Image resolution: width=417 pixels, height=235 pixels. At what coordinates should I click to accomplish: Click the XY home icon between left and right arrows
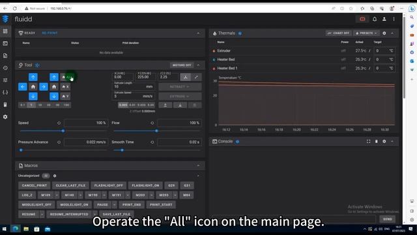click(x=33, y=87)
